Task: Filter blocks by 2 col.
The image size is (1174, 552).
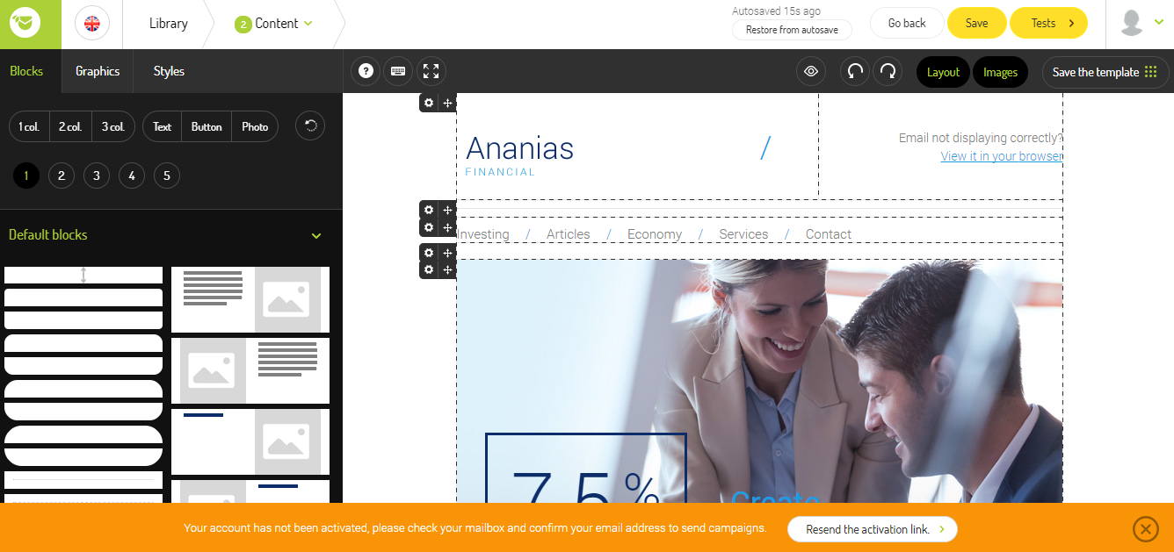Action: coord(70,126)
